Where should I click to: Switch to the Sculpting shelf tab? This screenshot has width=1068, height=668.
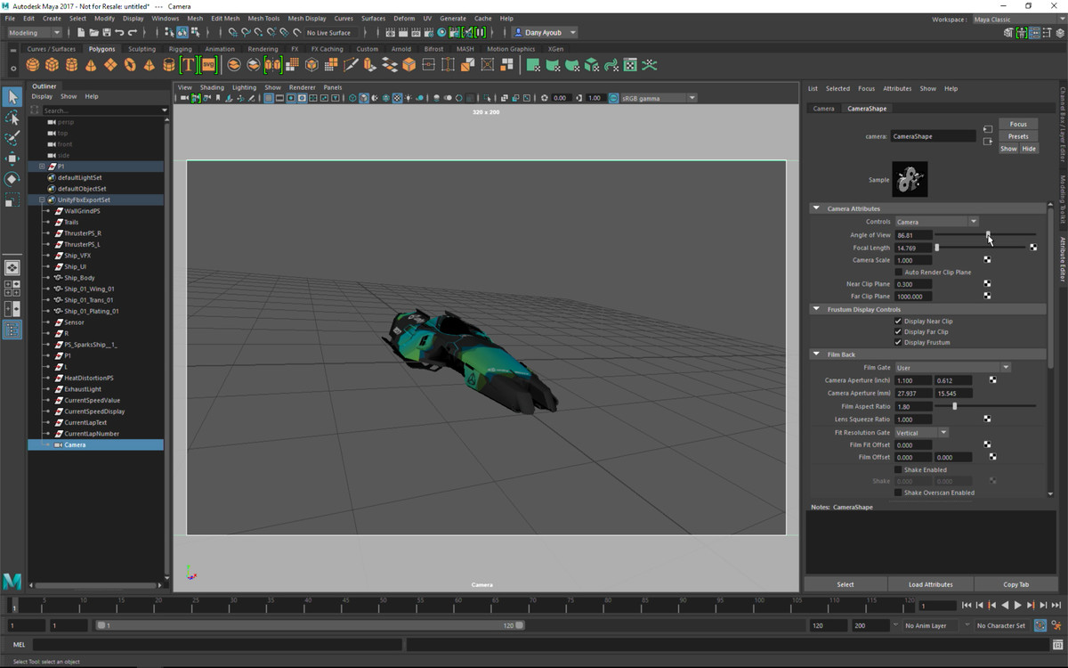pyautogui.click(x=142, y=49)
